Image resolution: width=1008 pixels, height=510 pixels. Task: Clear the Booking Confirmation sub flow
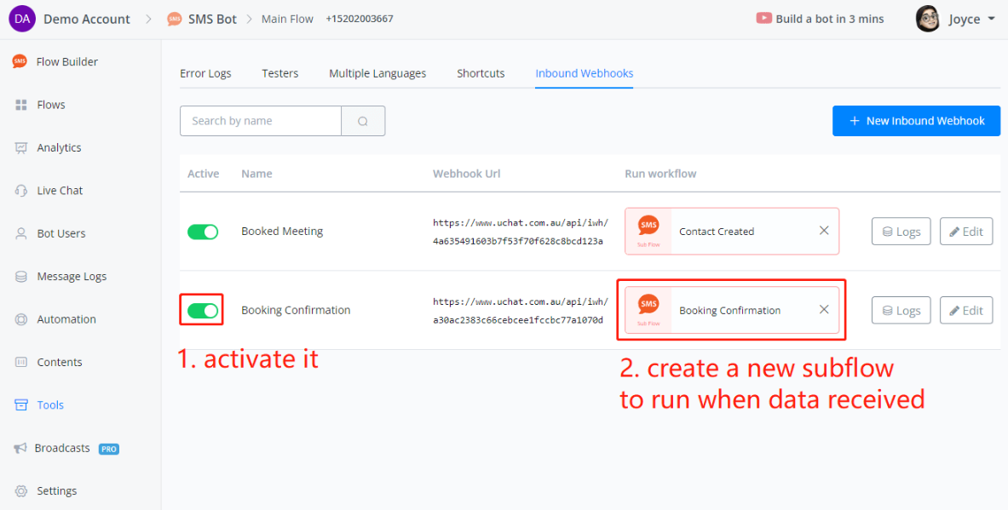tap(824, 310)
